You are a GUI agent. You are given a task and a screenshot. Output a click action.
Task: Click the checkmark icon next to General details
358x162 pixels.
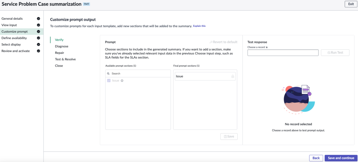pyautogui.click(x=38, y=19)
